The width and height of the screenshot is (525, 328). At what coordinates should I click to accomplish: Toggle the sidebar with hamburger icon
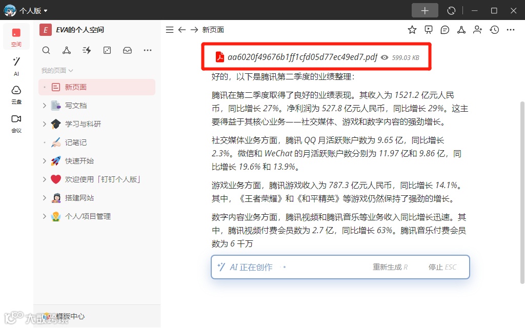170,30
